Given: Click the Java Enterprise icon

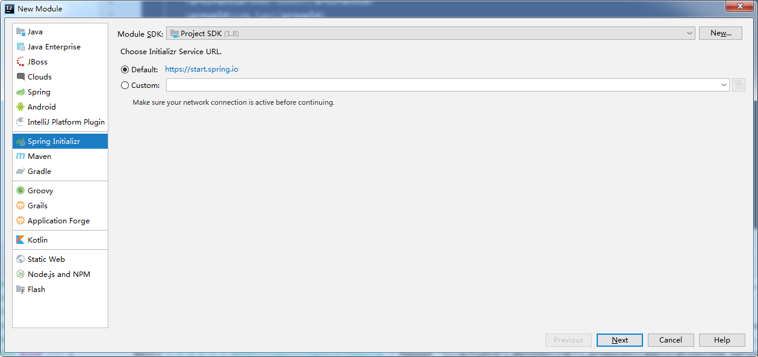Looking at the screenshot, I should point(20,47).
